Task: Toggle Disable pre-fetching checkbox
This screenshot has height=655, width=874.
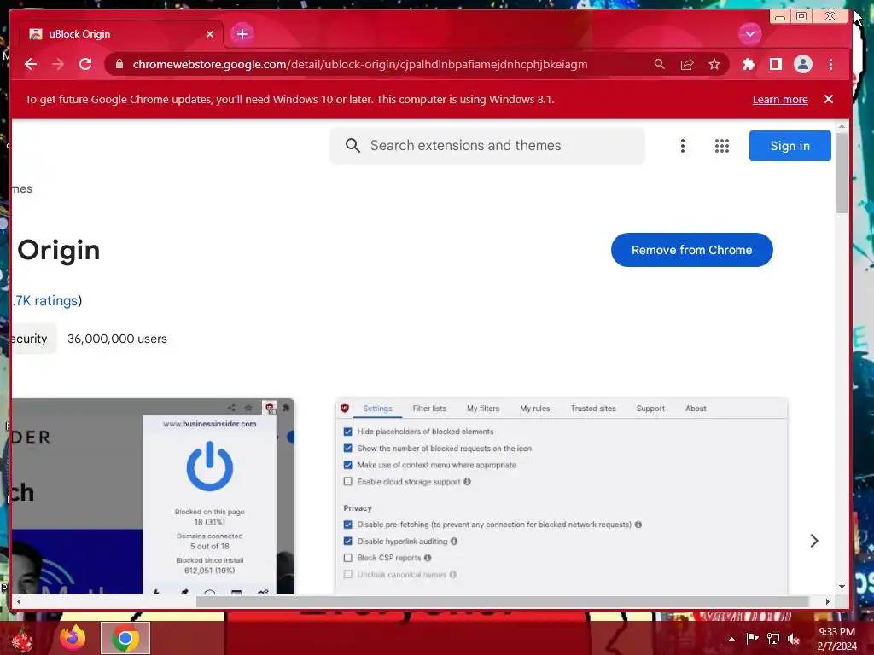Action: 348,525
